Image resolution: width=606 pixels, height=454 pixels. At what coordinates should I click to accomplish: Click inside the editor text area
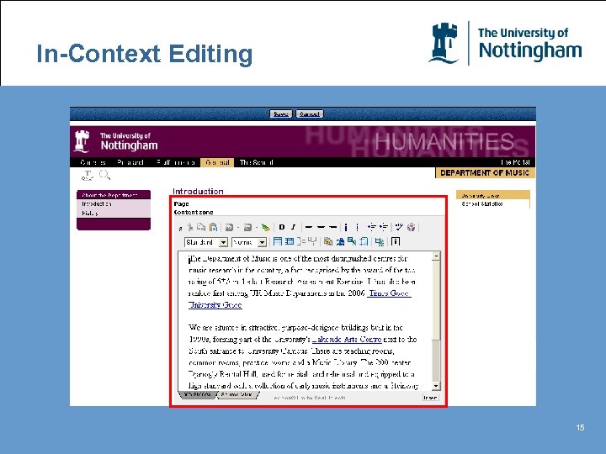[305, 321]
